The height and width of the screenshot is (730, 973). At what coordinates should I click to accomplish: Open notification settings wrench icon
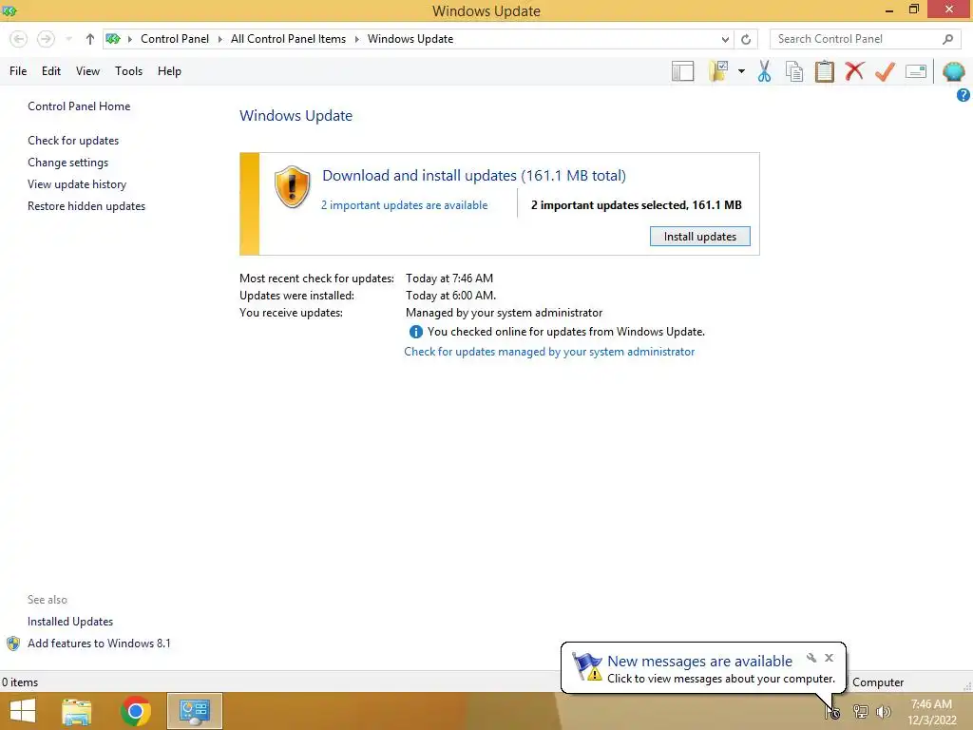point(811,658)
